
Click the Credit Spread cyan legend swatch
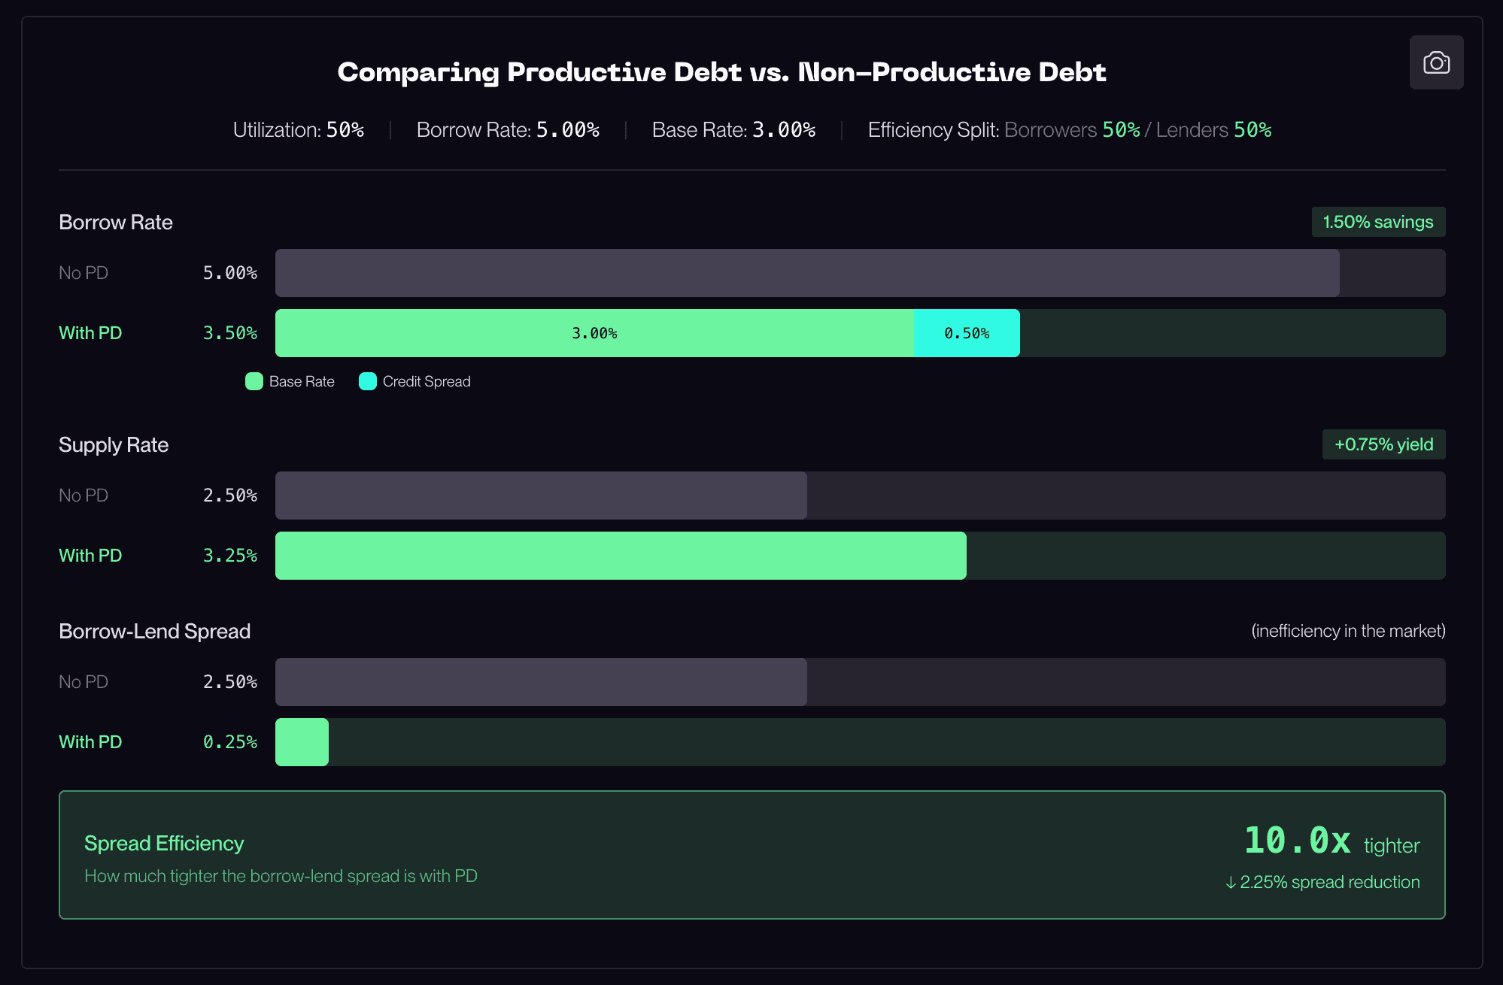(368, 381)
